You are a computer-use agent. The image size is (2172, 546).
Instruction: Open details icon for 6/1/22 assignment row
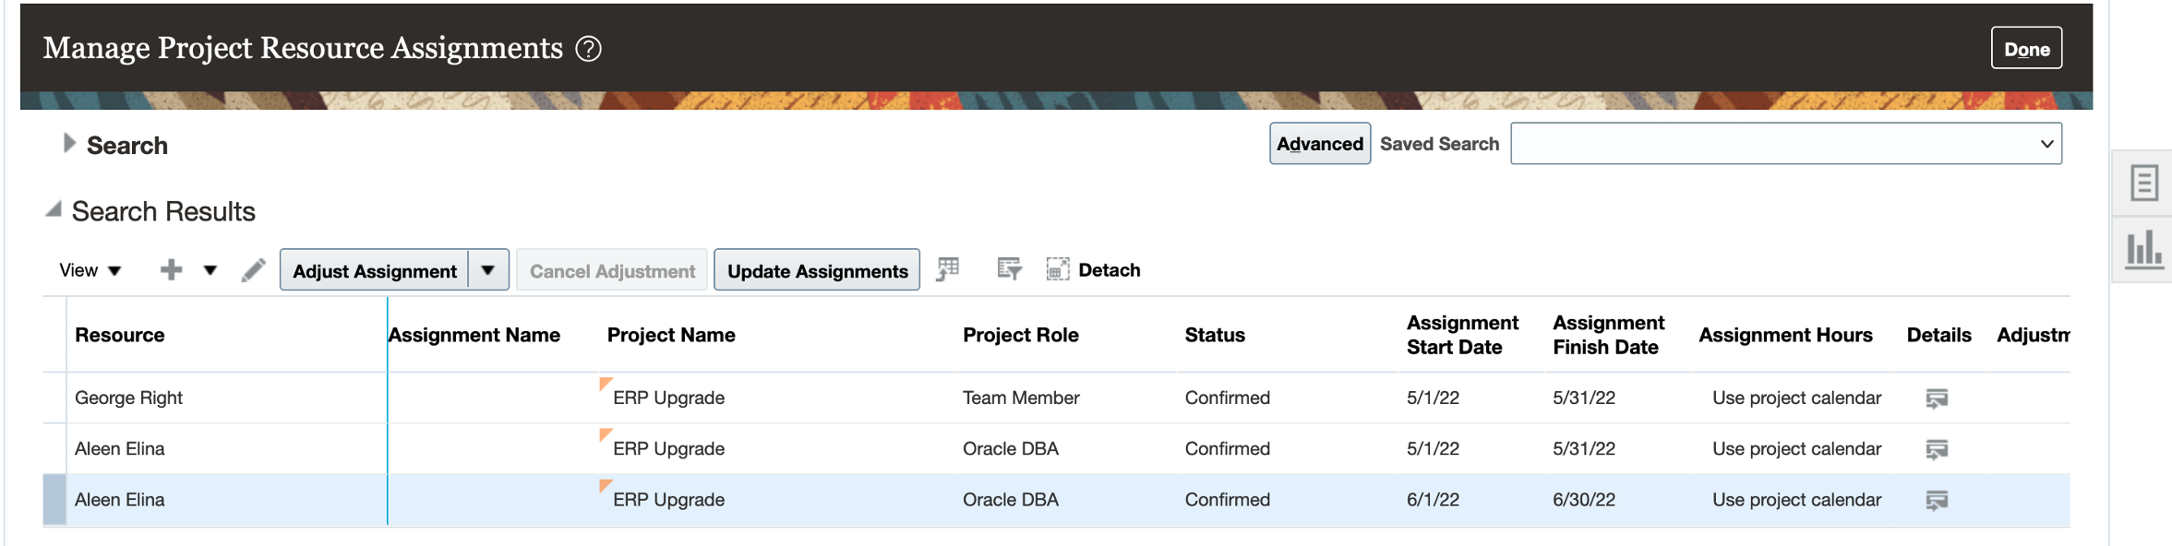coord(1937,500)
